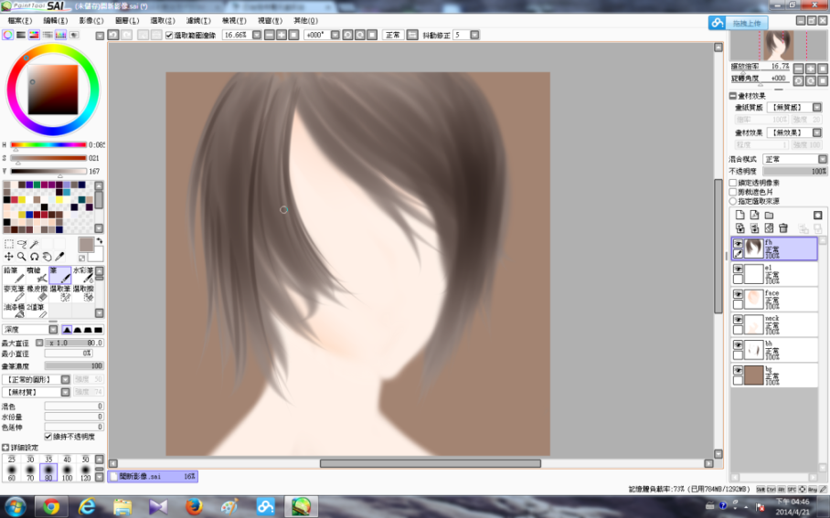Select the 橡皮擦 (eraser) tool
The image size is (830, 518).
[x=37, y=292]
